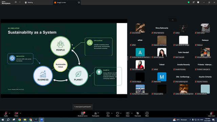Click the 7 unassigned participants tooltip

(x=82, y=107)
